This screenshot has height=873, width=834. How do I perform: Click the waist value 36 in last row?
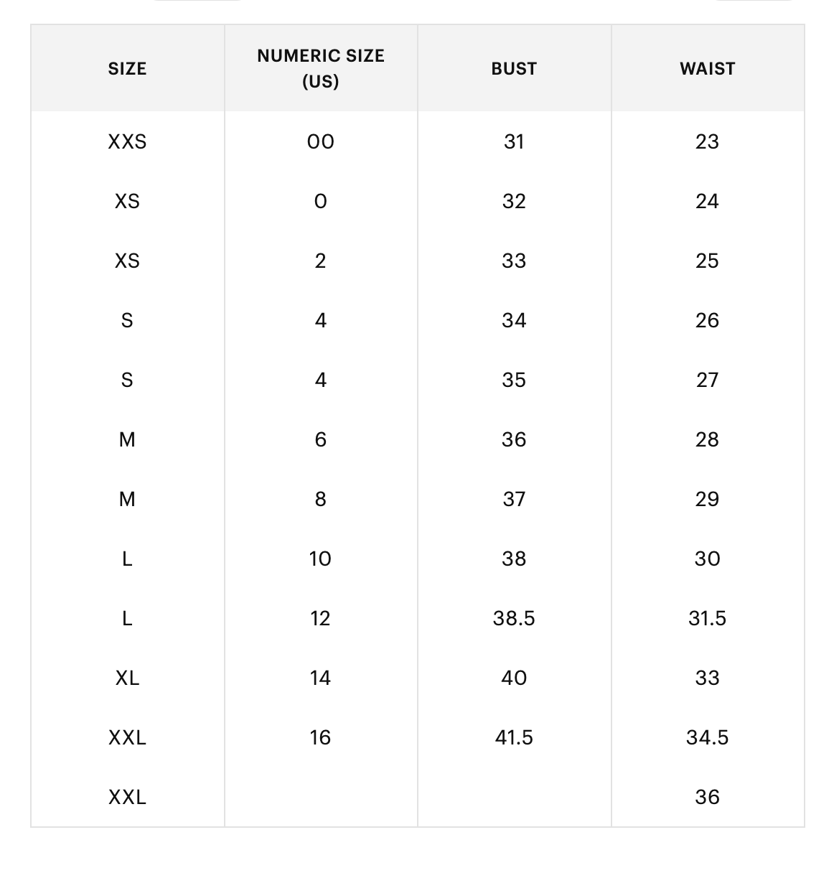pos(708,797)
